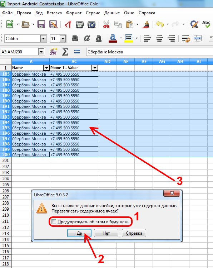This screenshot has height=268, width=213.
Task: Toggle Italic formatting icon
Action: (x=87, y=38)
